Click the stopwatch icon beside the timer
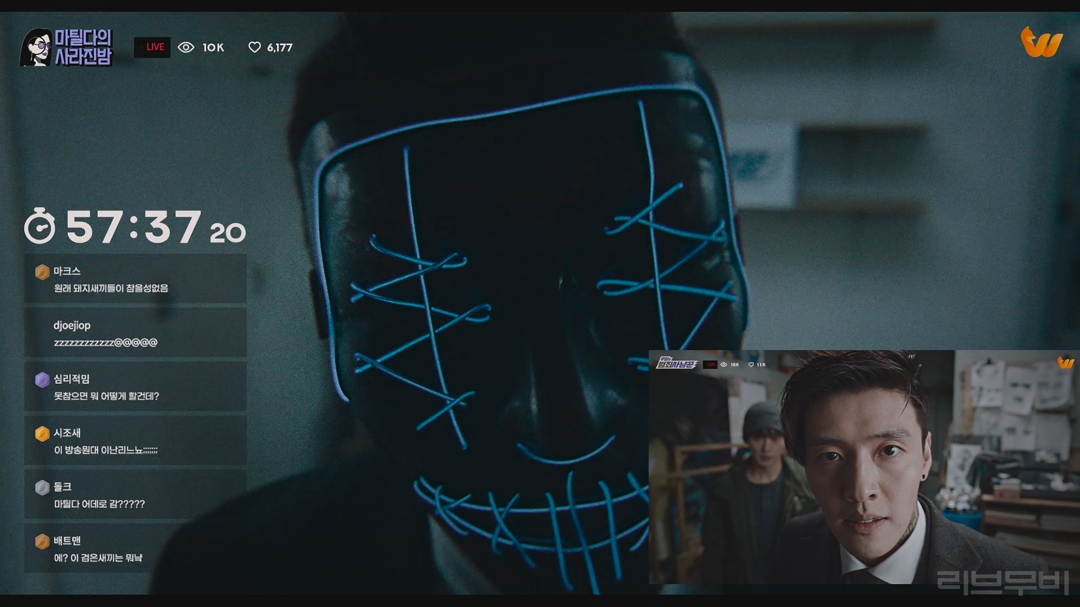Screen dimensions: 1080x607 39,226
